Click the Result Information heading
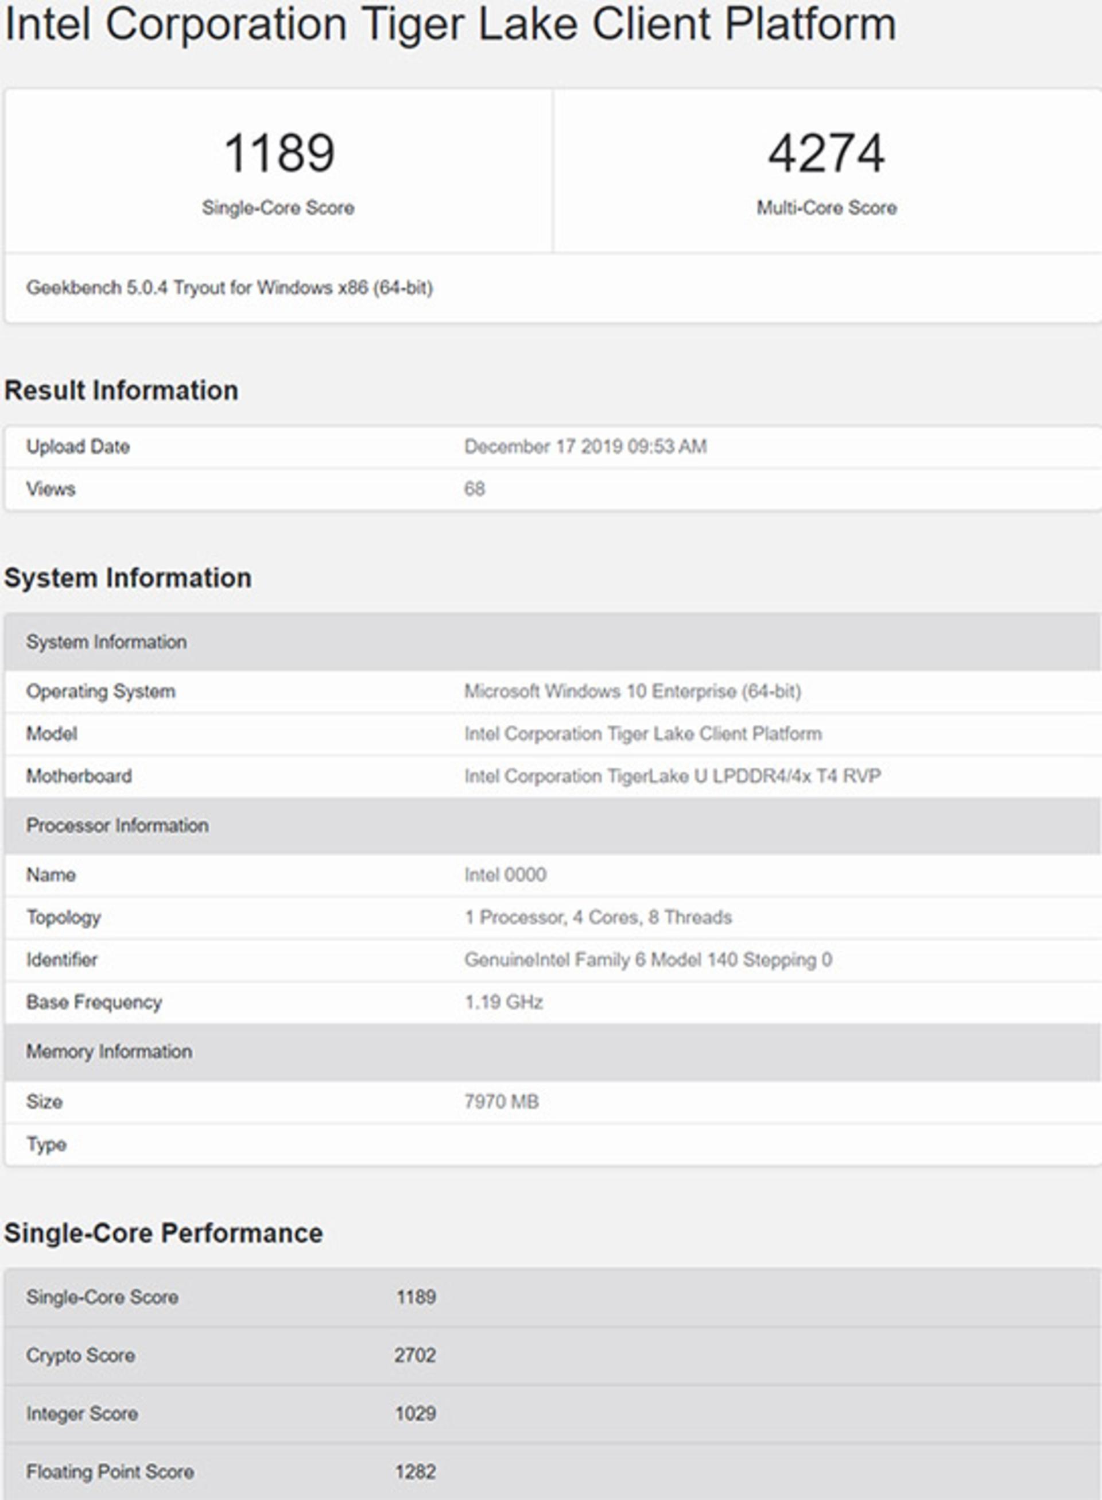Image resolution: width=1102 pixels, height=1500 pixels. point(122,391)
